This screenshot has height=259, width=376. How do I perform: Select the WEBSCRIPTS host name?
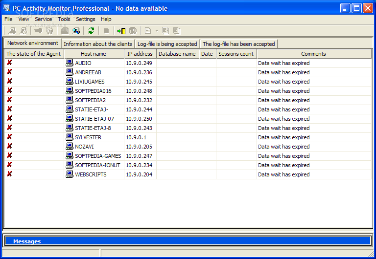pos(91,175)
